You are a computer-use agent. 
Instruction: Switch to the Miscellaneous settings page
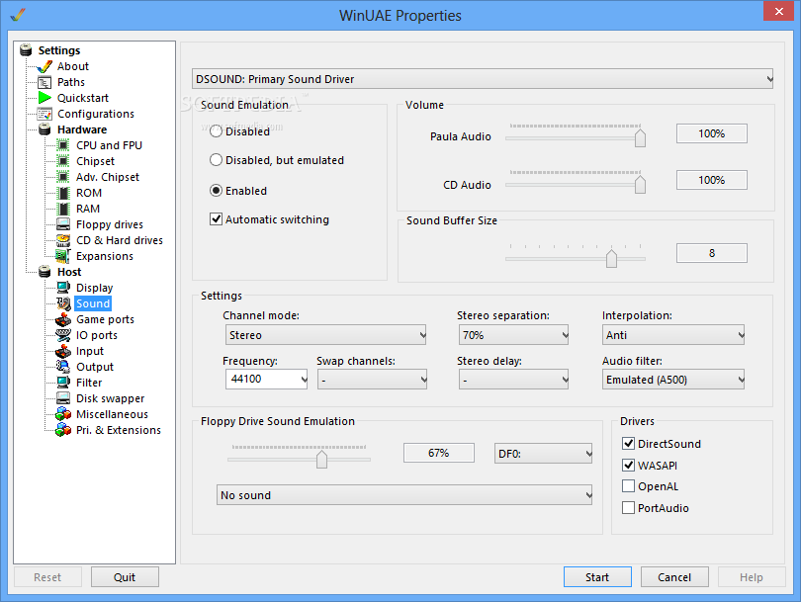click(x=112, y=414)
